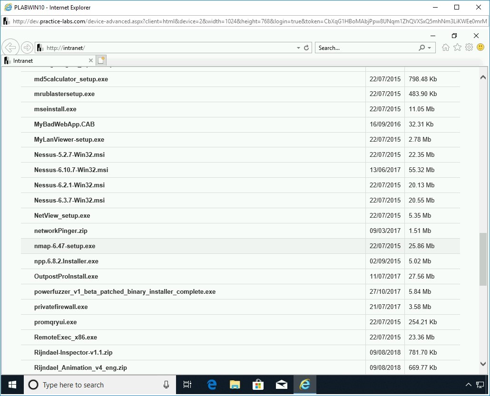Open the MyBadWebApp.CAB link
490x396 pixels.
point(64,124)
